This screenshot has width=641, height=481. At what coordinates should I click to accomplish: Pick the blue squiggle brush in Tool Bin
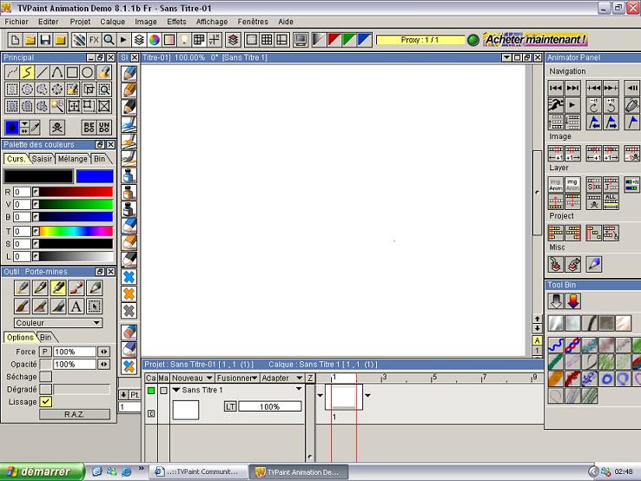click(x=556, y=346)
